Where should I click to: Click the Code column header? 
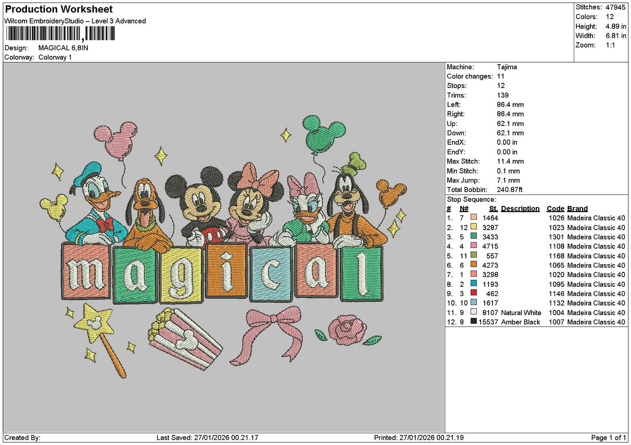(x=555, y=209)
